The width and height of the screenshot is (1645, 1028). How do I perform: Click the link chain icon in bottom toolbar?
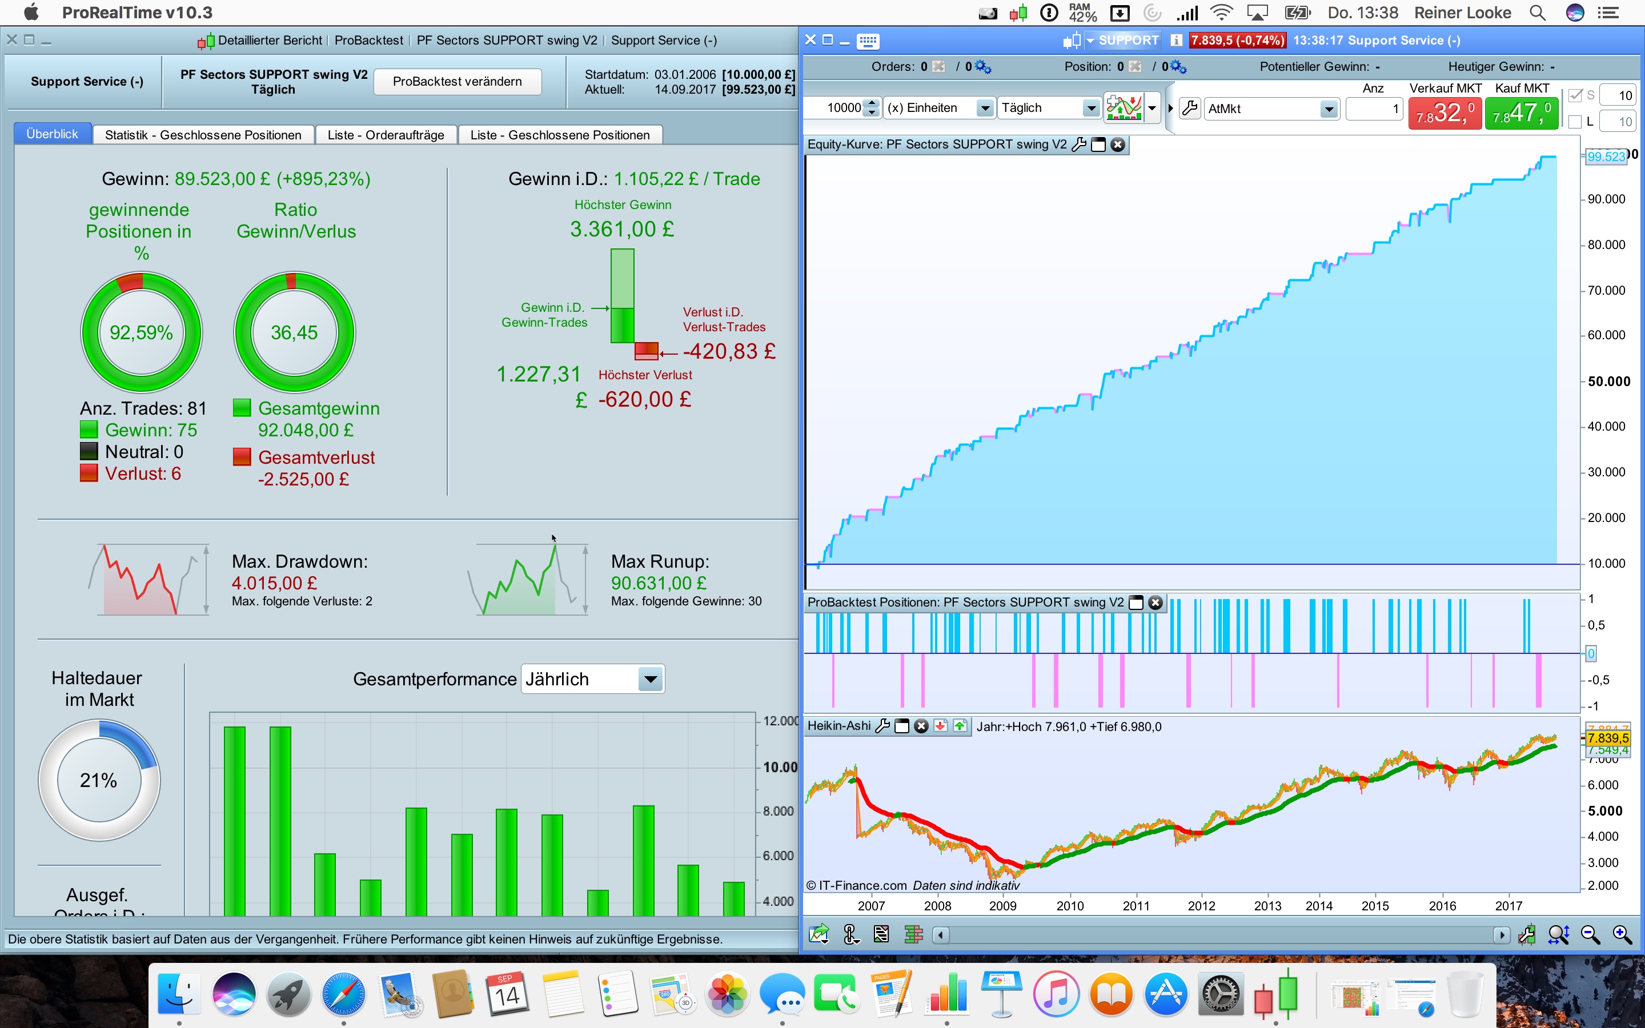click(850, 935)
